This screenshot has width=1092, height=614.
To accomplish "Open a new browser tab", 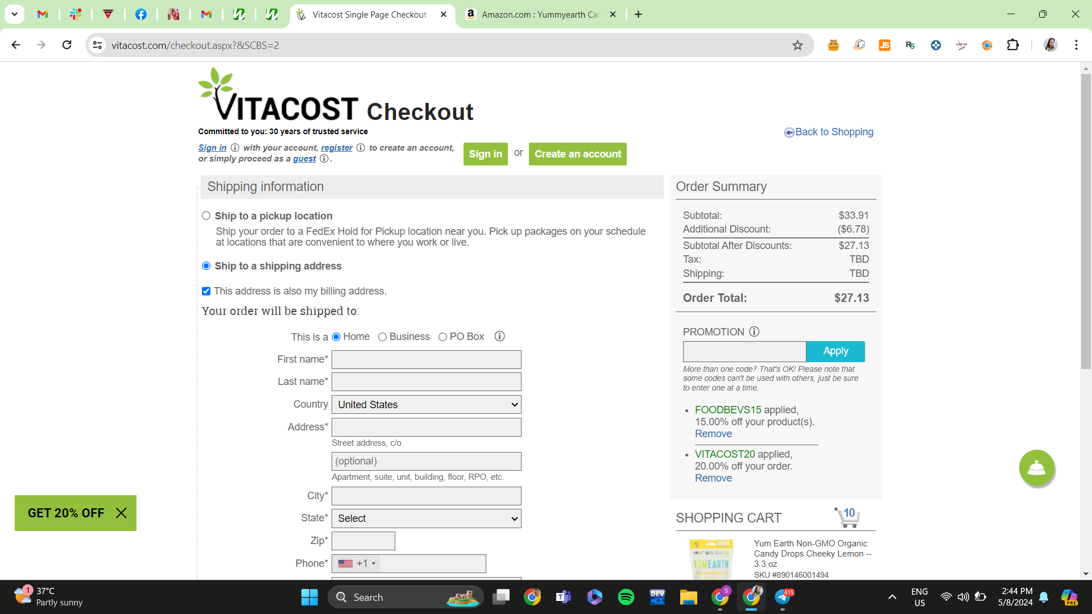I will coord(639,14).
